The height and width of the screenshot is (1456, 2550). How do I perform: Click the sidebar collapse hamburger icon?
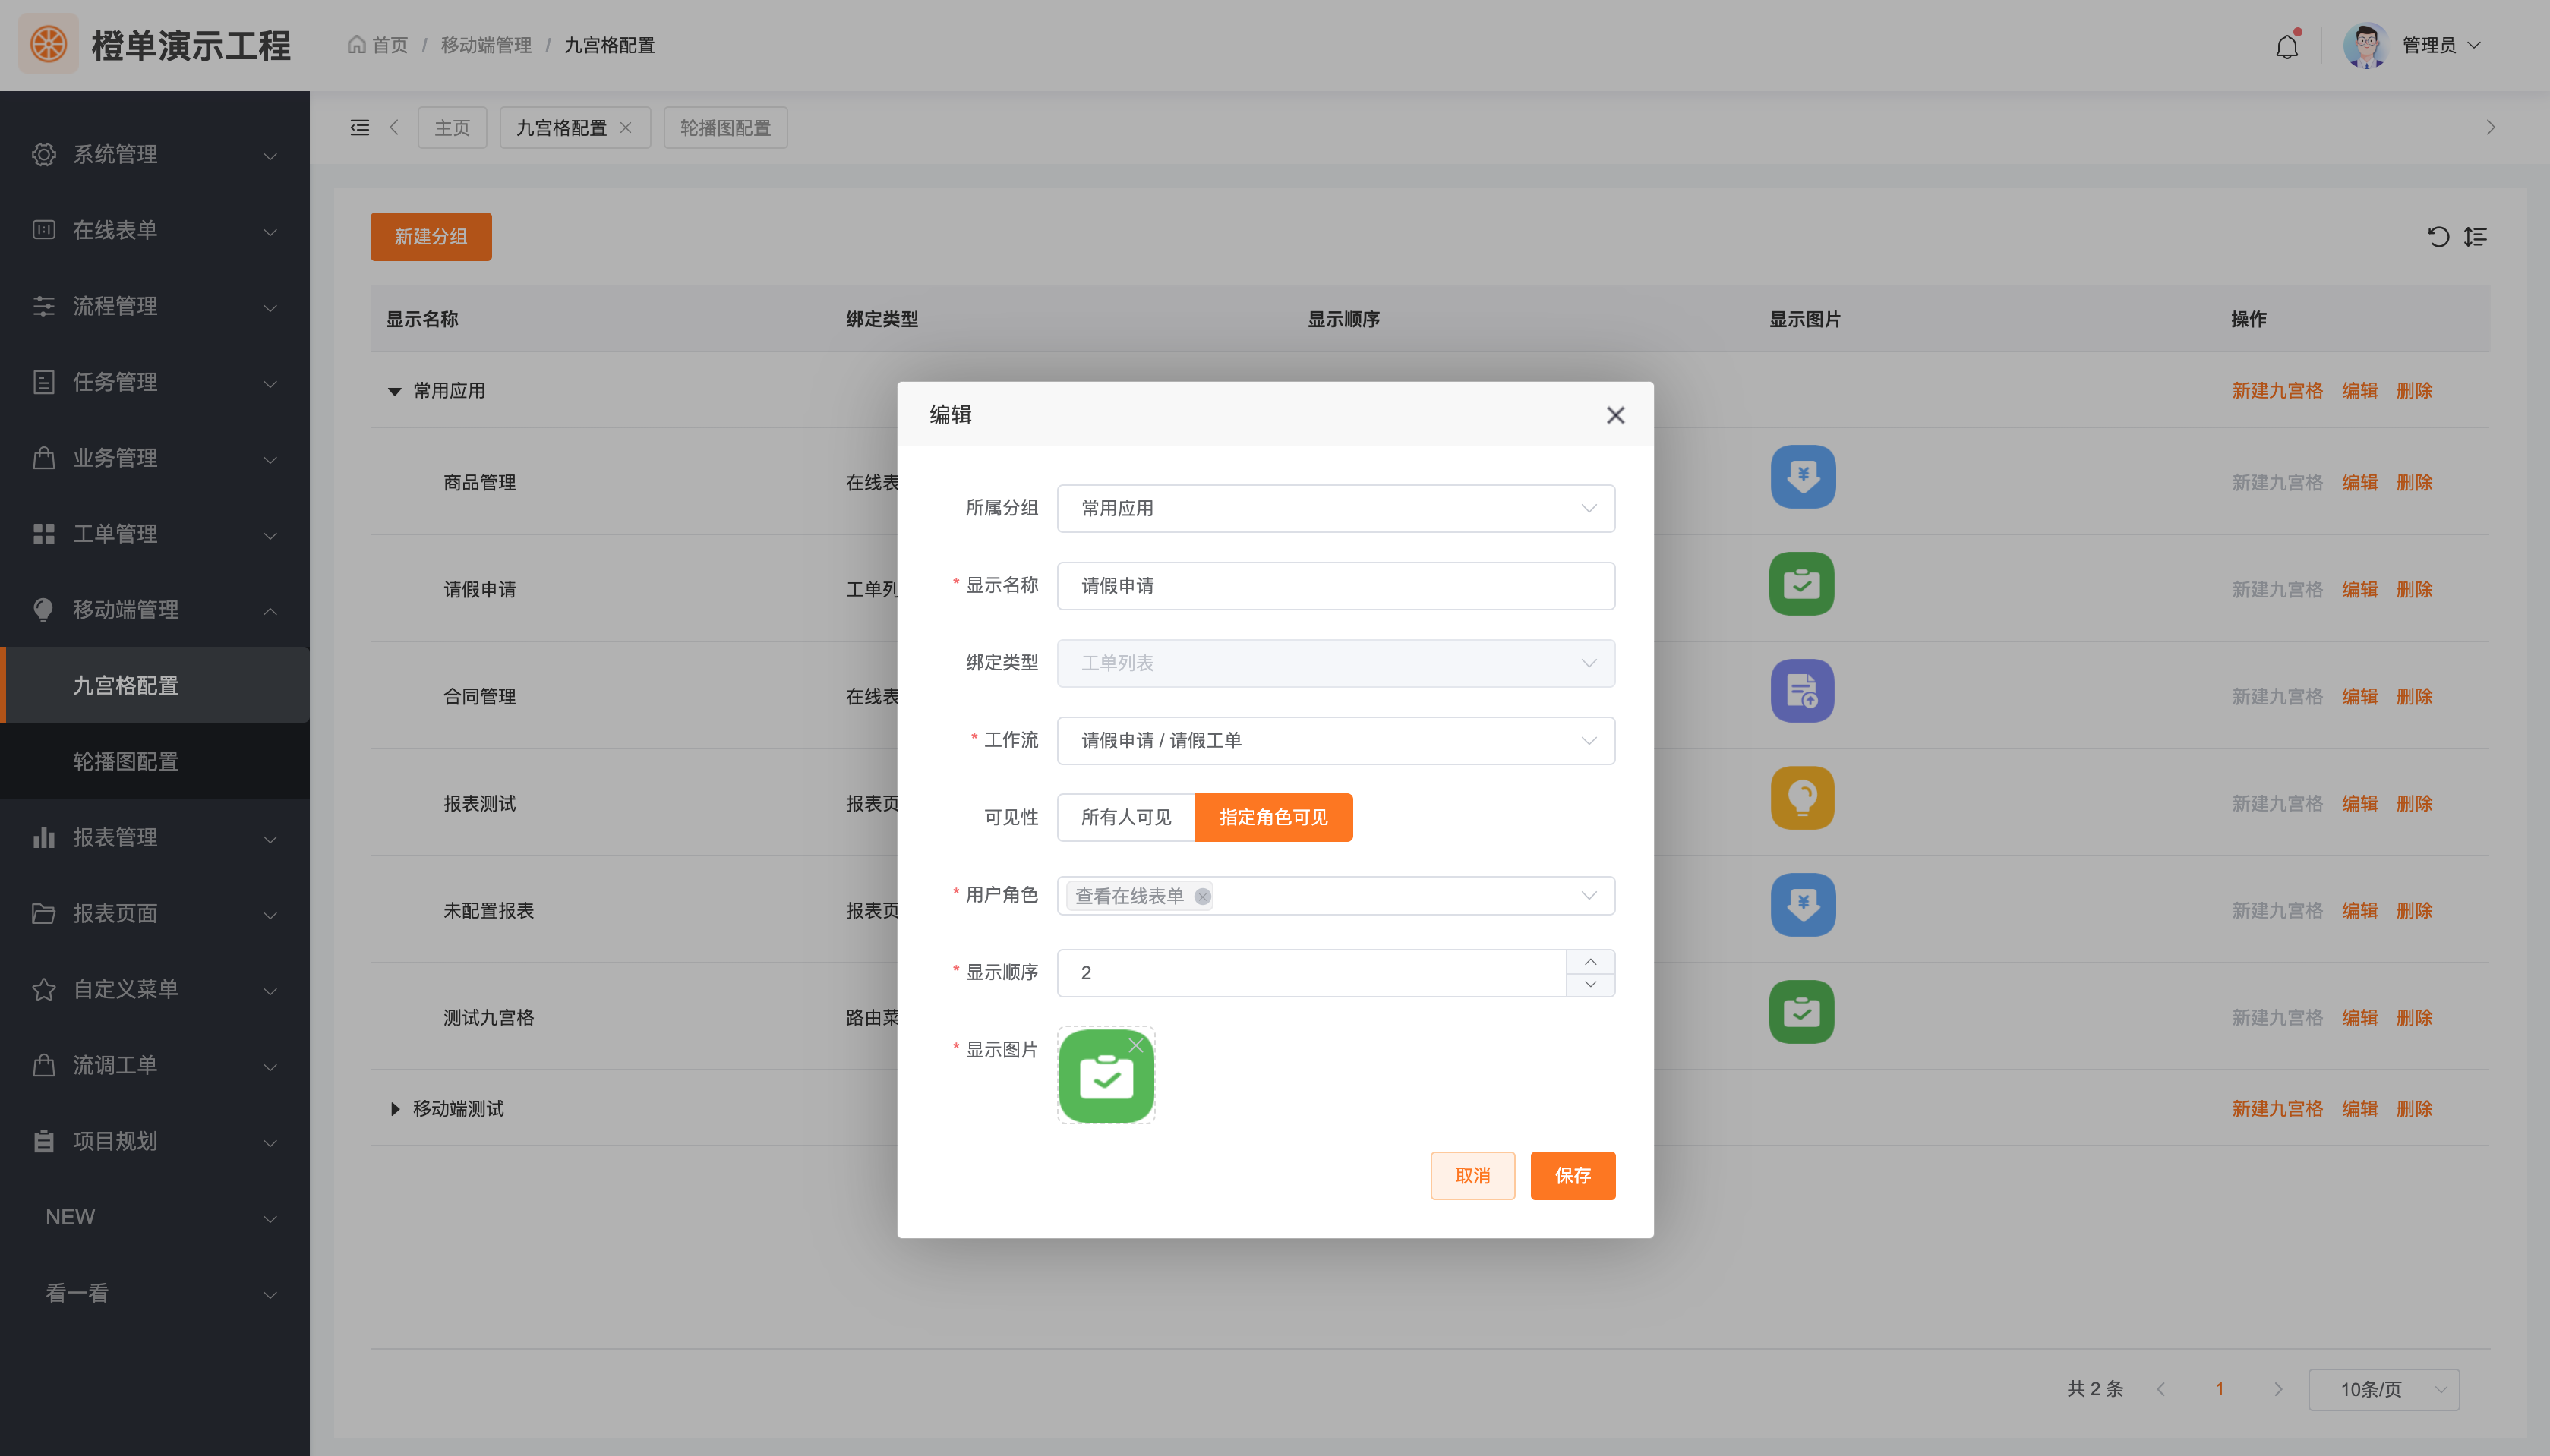(x=359, y=127)
